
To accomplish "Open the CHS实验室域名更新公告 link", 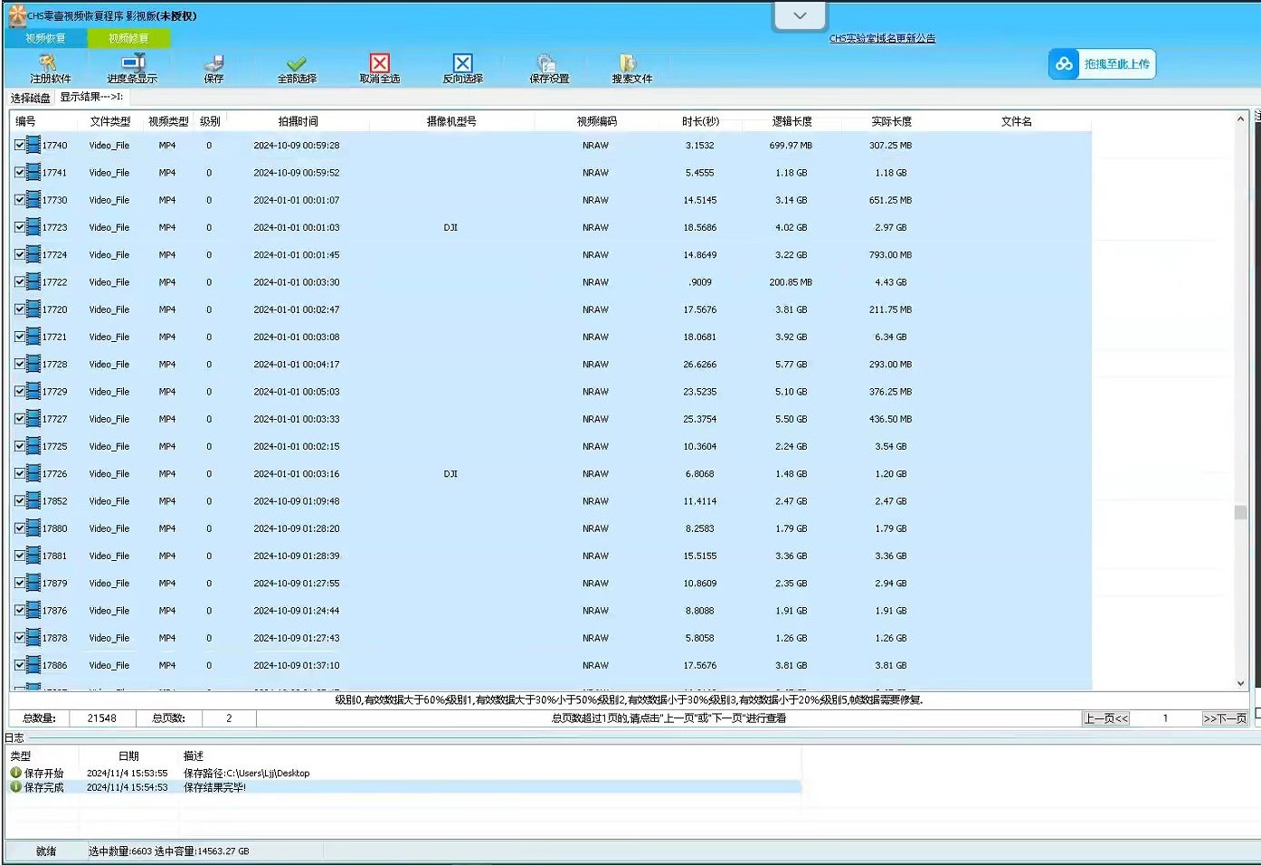I will point(882,38).
